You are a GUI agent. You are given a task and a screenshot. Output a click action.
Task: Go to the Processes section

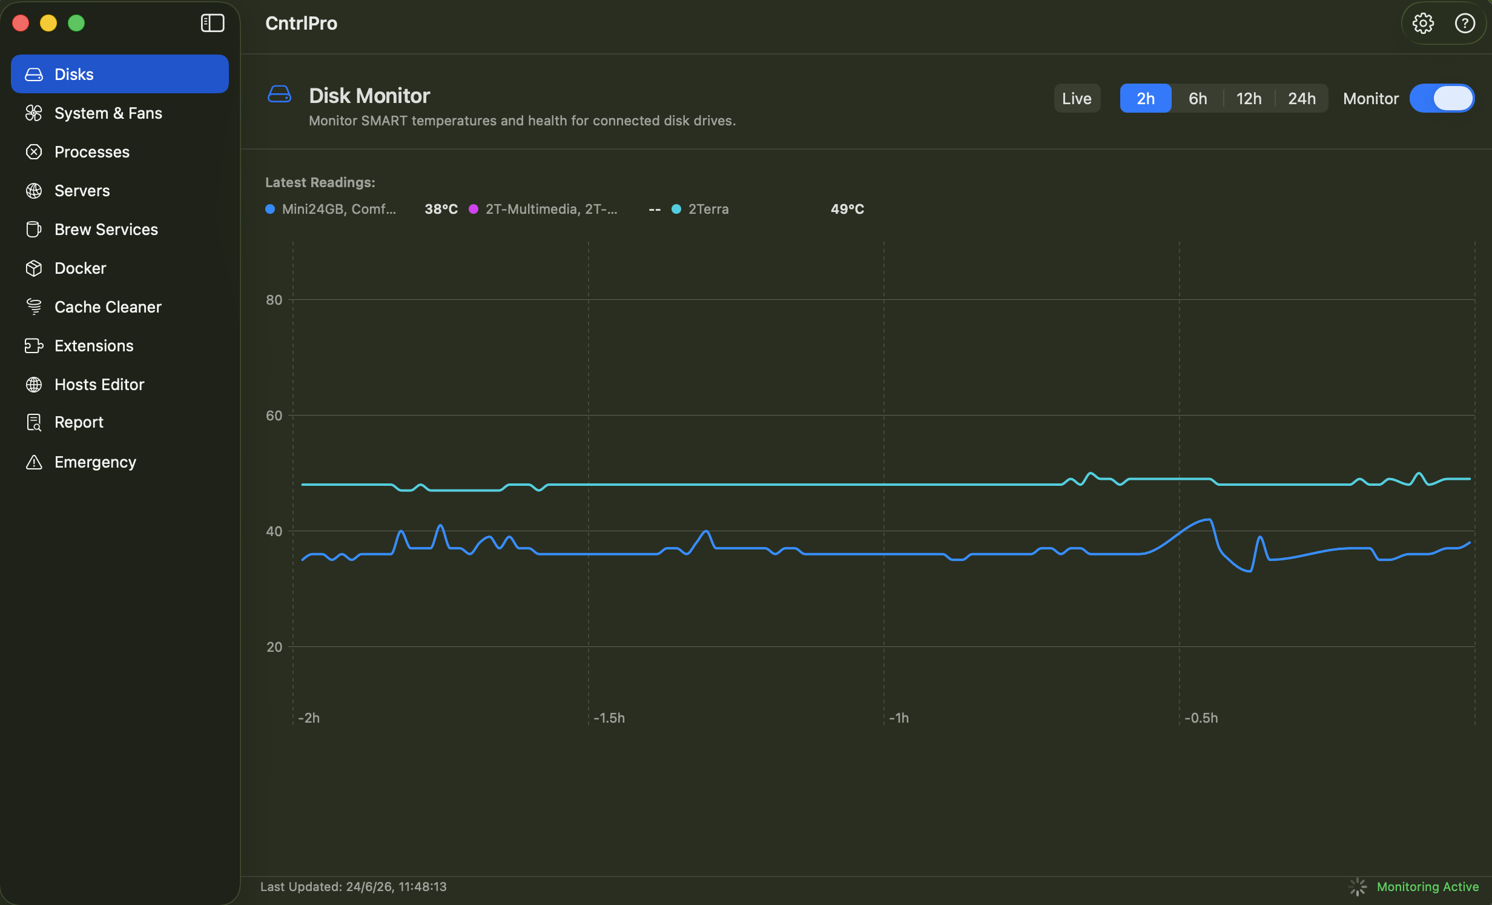(x=120, y=151)
